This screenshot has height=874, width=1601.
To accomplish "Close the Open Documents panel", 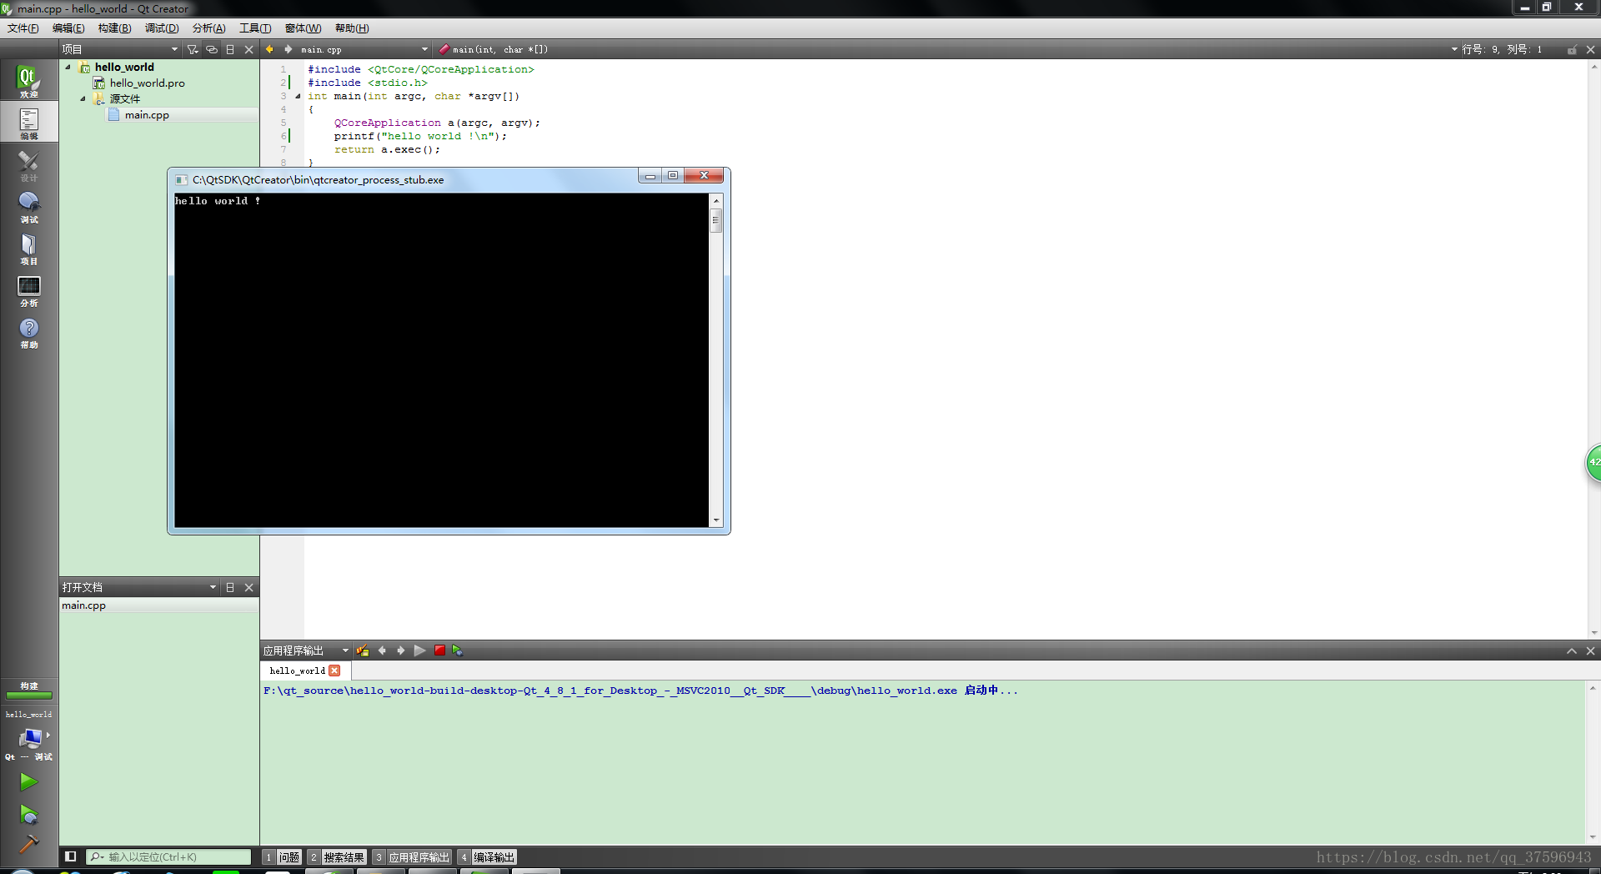I will click(x=248, y=587).
